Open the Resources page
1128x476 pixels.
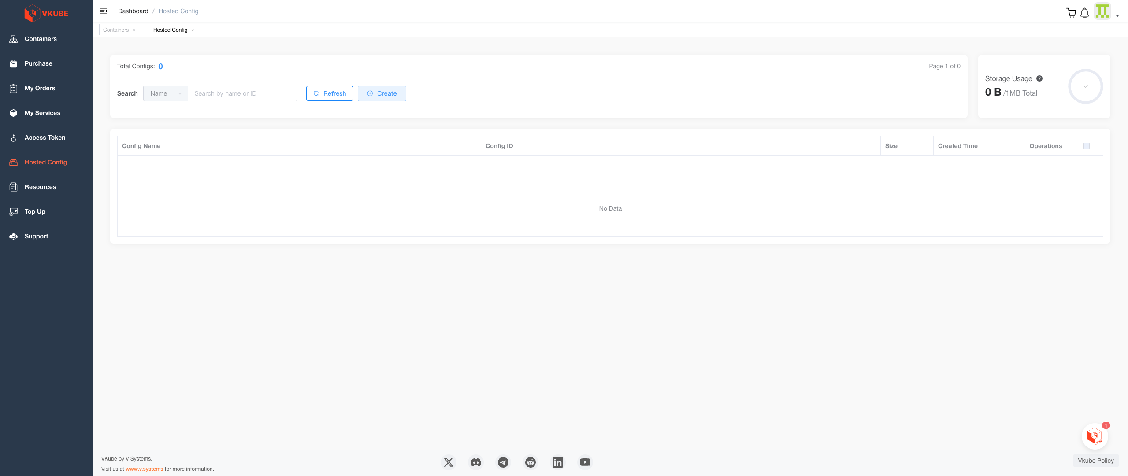(46, 187)
